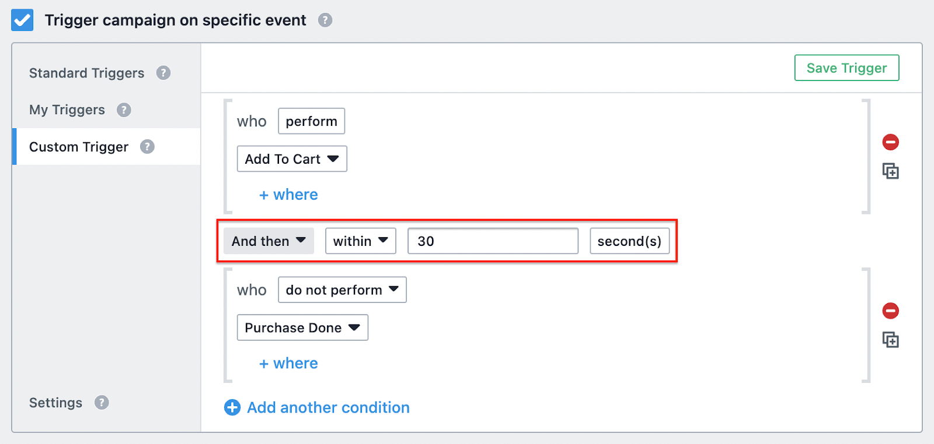This screenshot has width=934, height=444.
Task: Open Custom Trigger help icon
Action: pos(147,147)
